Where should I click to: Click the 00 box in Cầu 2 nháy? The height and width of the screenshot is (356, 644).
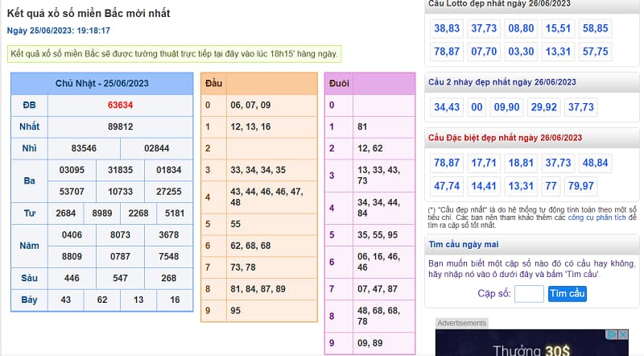(477, 107)
